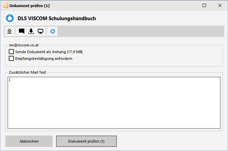Tick Empfangsbestätigung anfordern checkbox
Screen dimensions: 228x151
coord(11,59)
